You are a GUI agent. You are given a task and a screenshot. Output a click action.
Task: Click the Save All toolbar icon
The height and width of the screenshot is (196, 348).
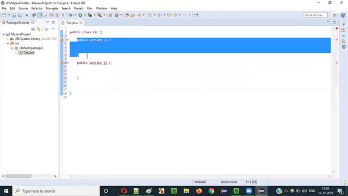point(20,15)
